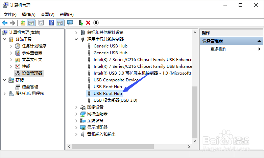
Task: Expand the 任务计划程序 node
Action: pyautogui.click(x=11, y=46)
